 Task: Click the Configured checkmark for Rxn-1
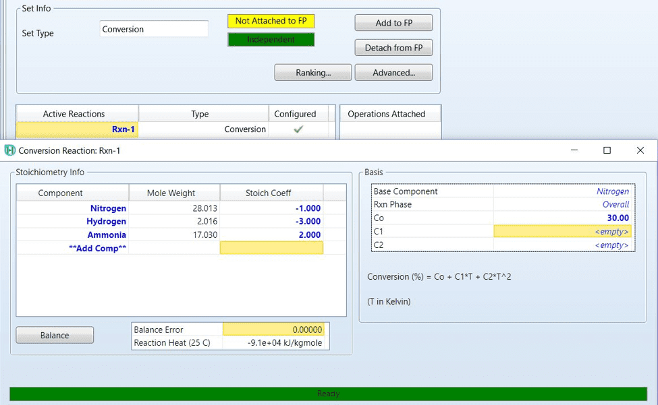(298, 129)
